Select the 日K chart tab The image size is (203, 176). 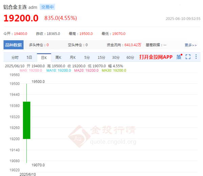click(x=44, y=58)
